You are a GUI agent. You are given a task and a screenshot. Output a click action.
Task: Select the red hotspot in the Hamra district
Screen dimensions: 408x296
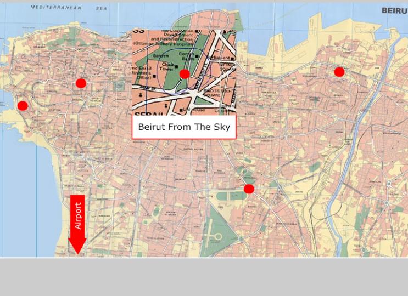tap(81, 83)
